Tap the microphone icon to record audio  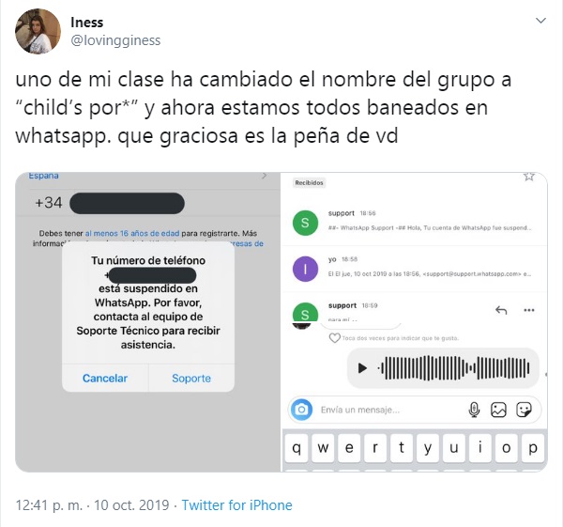point(474,410)
